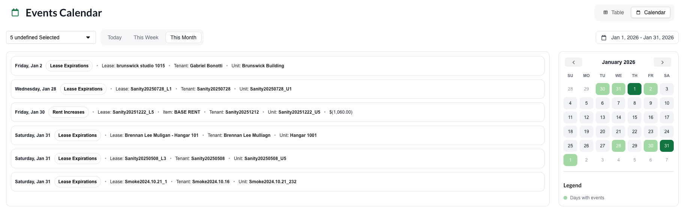Click the calendar icon in date range field
Image resolution: width=688 pixels, height=215 pixels.
click(x=604, y=37)
